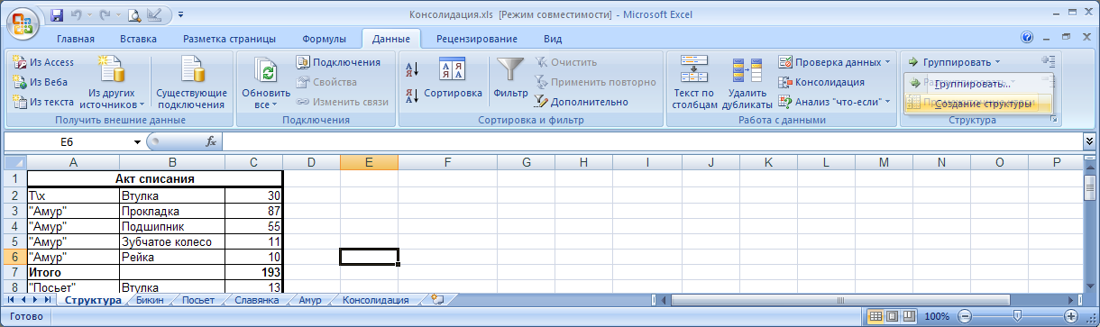Switch to Normal view in status bar
1100x327 pixels.
[875, 316]
